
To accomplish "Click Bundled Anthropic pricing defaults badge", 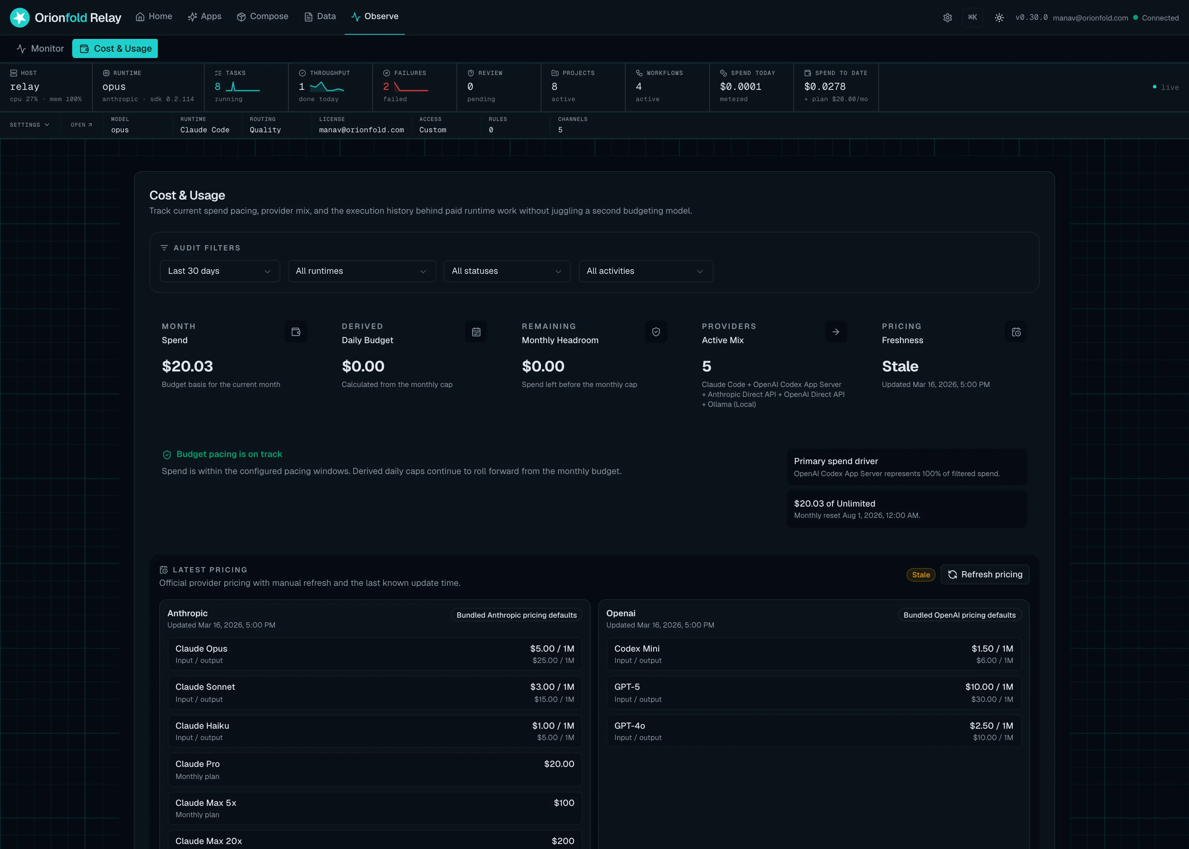I will pyautogui.click(x=517, y=615).
